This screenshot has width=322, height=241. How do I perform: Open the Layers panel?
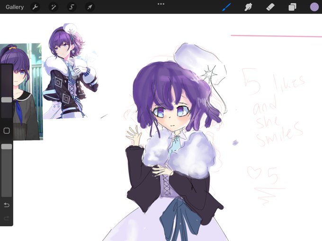292,7
